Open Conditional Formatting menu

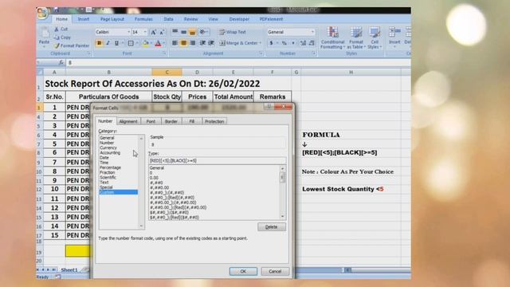tap(332, 37)
